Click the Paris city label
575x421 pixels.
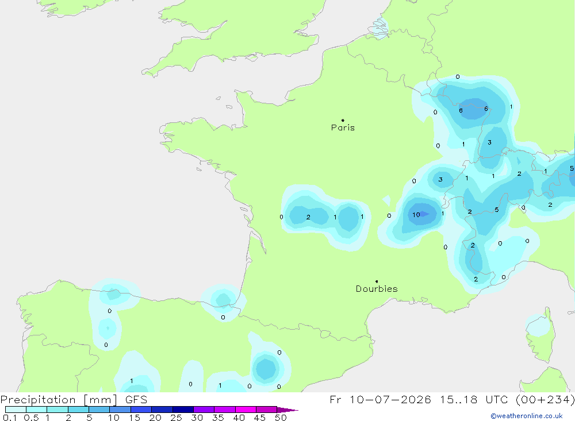343,128
